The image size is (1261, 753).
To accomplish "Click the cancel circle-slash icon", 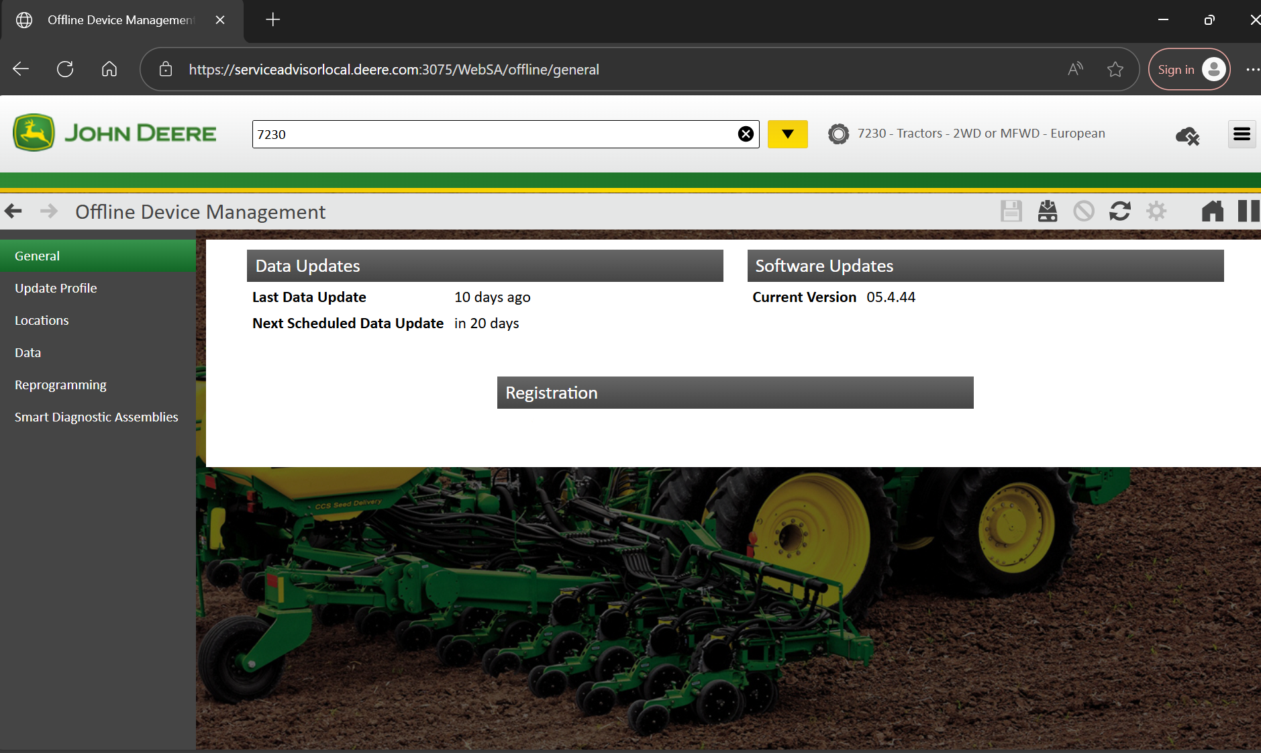I will 1083,211.
